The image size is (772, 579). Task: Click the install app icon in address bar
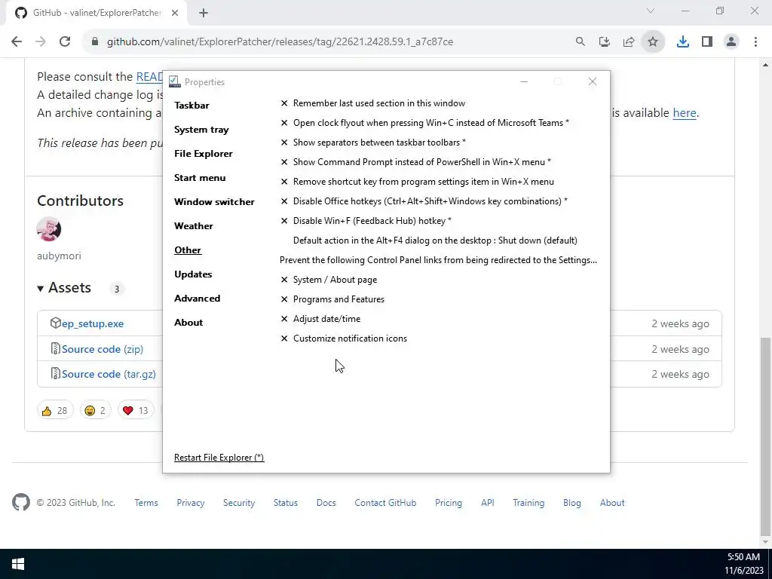pos(605,42)
